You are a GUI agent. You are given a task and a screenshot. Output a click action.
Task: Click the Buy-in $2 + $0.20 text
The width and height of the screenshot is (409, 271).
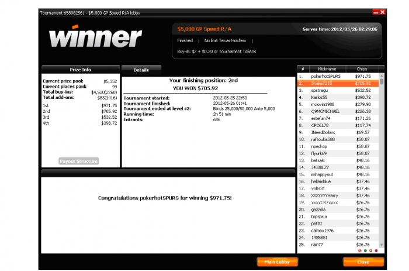click(x=217, y=52)
